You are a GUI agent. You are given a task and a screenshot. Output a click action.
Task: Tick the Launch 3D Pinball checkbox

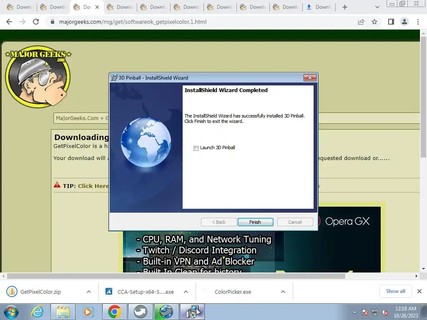[x=196, y=148]
